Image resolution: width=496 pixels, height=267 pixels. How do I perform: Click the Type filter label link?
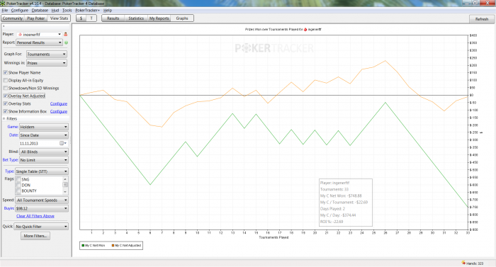9,171
